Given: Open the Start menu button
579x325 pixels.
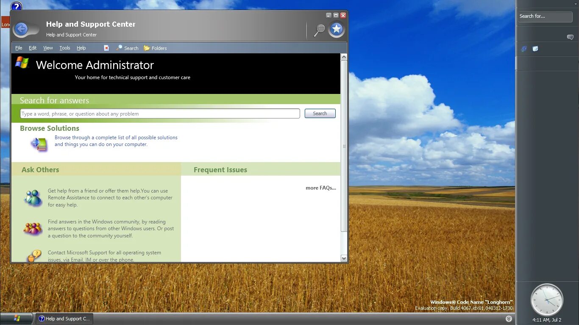Looking at the screenshot, I should [17, 318].
